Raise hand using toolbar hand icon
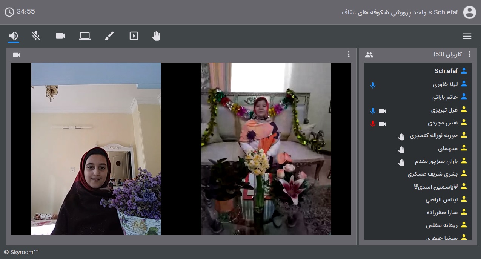The height and width of the screenshot is (259, 481). pyautogui.click(x=156, y=36)
